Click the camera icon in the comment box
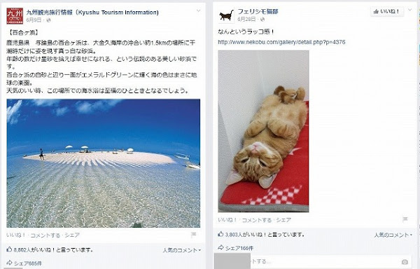The image size is (420, 269). click(x=405, y=262)
